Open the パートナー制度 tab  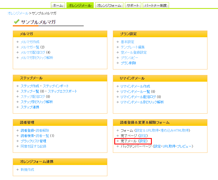(156, 6)
